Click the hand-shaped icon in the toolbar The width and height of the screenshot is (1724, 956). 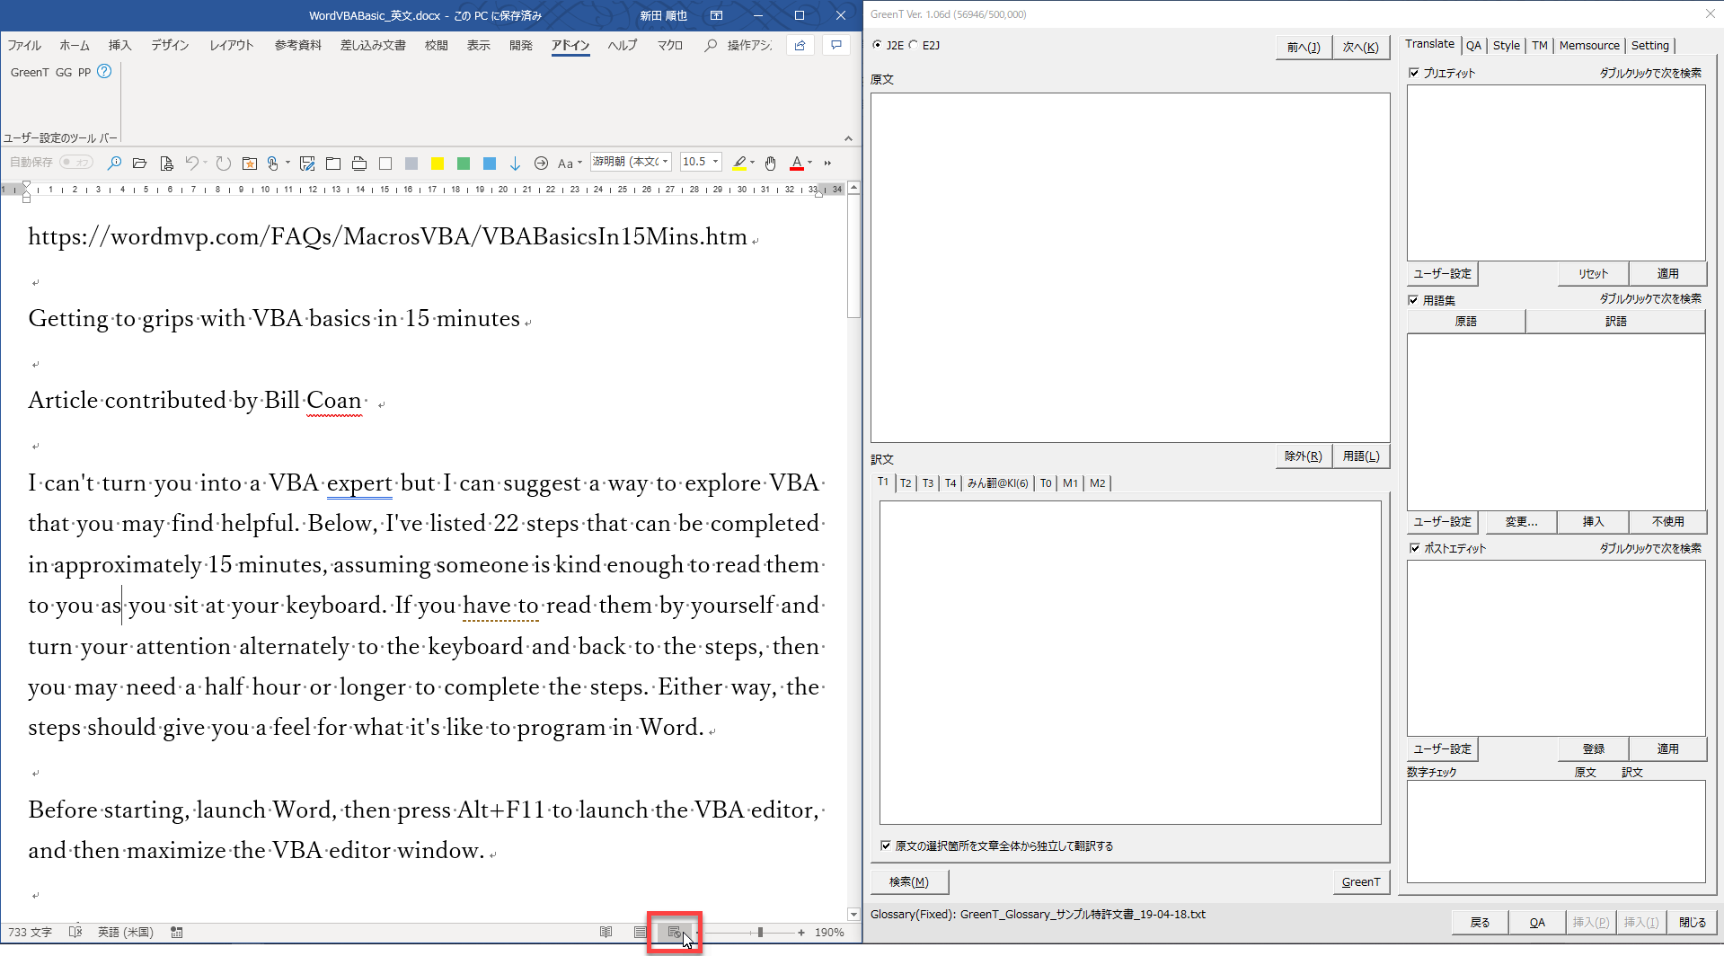[x=770, y=164]
